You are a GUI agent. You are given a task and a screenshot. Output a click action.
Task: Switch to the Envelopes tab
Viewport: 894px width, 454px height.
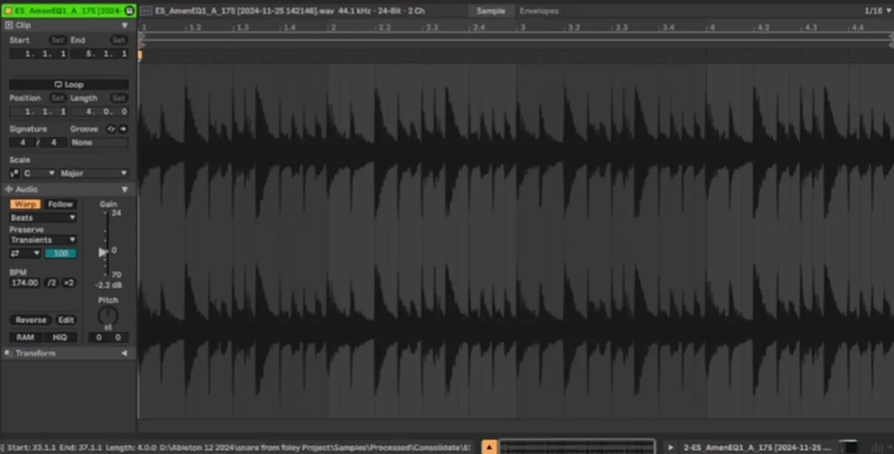(x=539, y=10)
